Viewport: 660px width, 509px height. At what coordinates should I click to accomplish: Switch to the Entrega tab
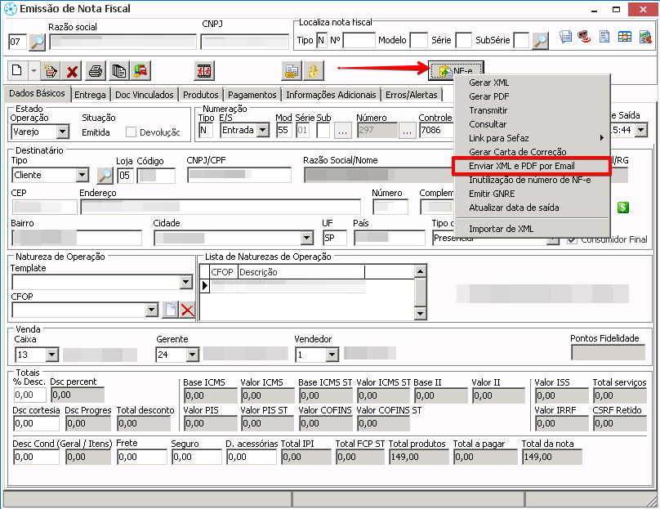coord(90,95)
